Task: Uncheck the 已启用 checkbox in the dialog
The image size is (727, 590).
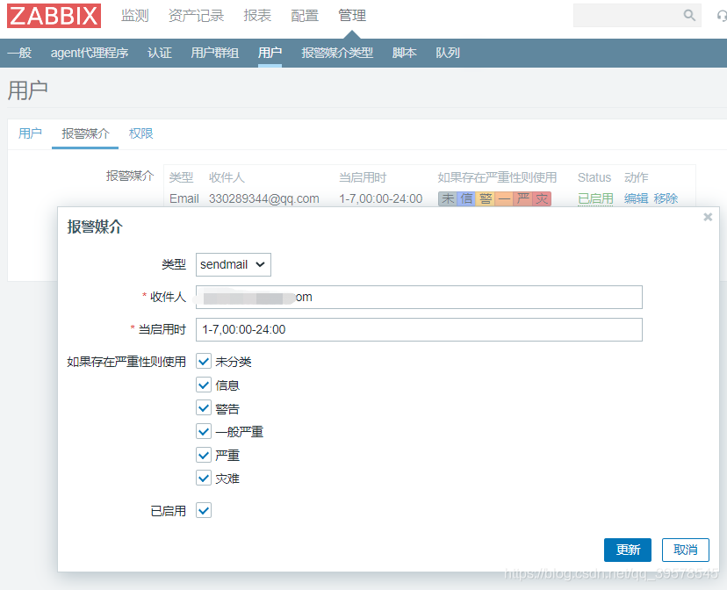Action: point(204,510)
